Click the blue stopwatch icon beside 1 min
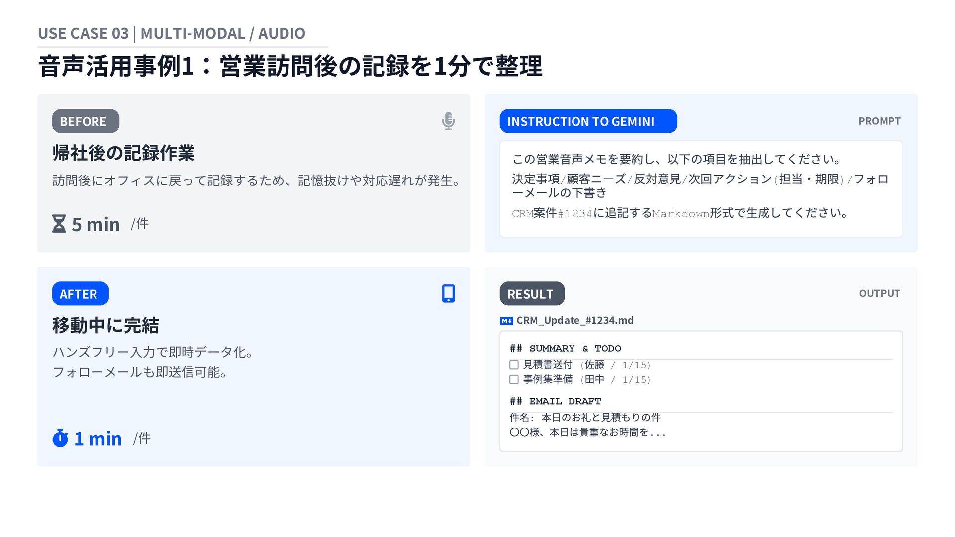 pyautogui.click(x=60, y=438)
